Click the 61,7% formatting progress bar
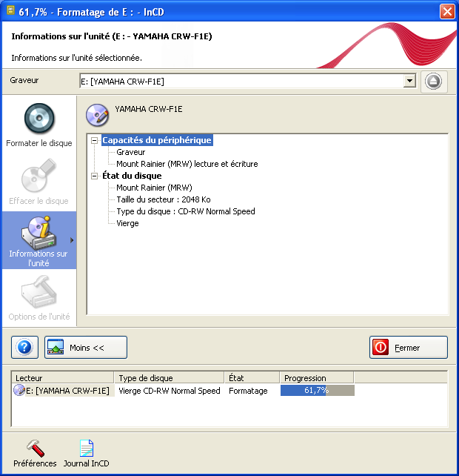This screenshot has width=459, height=476. tap(318, 390)
